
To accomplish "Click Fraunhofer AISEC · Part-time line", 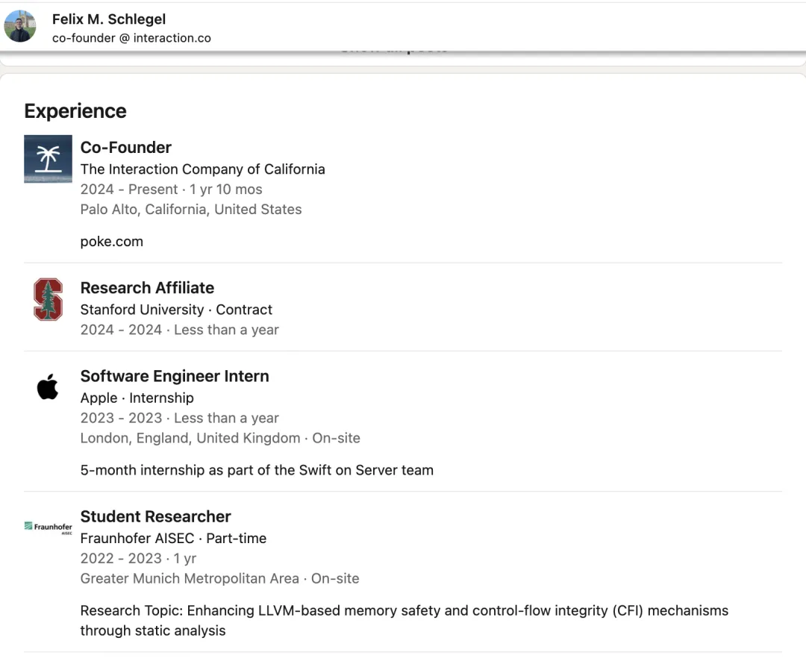I will click(x=173, y=538).
